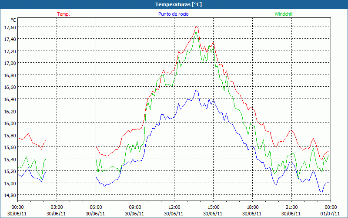Viewport: 348px width, 218px height.
Task: Click the 16,40 y-axis value
Action: tap(10, 99)
